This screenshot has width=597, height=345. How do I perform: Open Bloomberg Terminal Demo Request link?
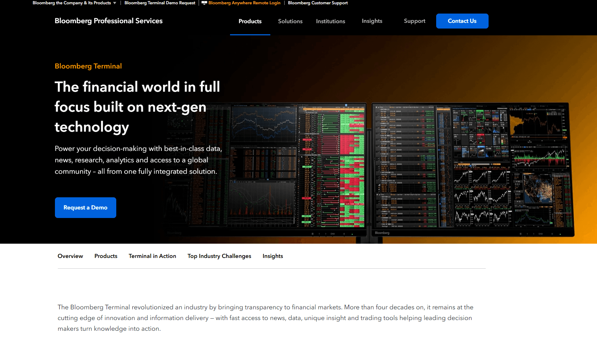click(x=160, y=3)
